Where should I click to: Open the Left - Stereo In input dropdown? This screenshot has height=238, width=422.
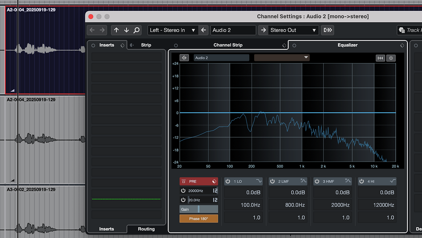coord(173,30)
